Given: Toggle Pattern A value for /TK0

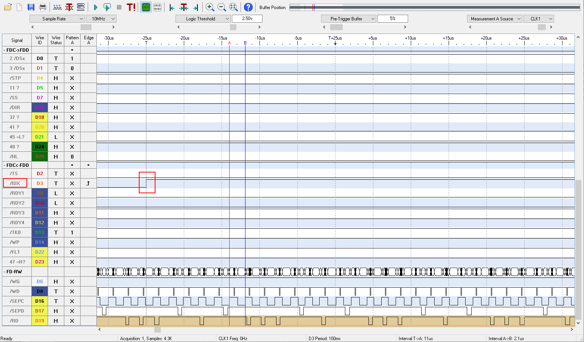Looking at the screenshot, I should (x=72, y=232).
